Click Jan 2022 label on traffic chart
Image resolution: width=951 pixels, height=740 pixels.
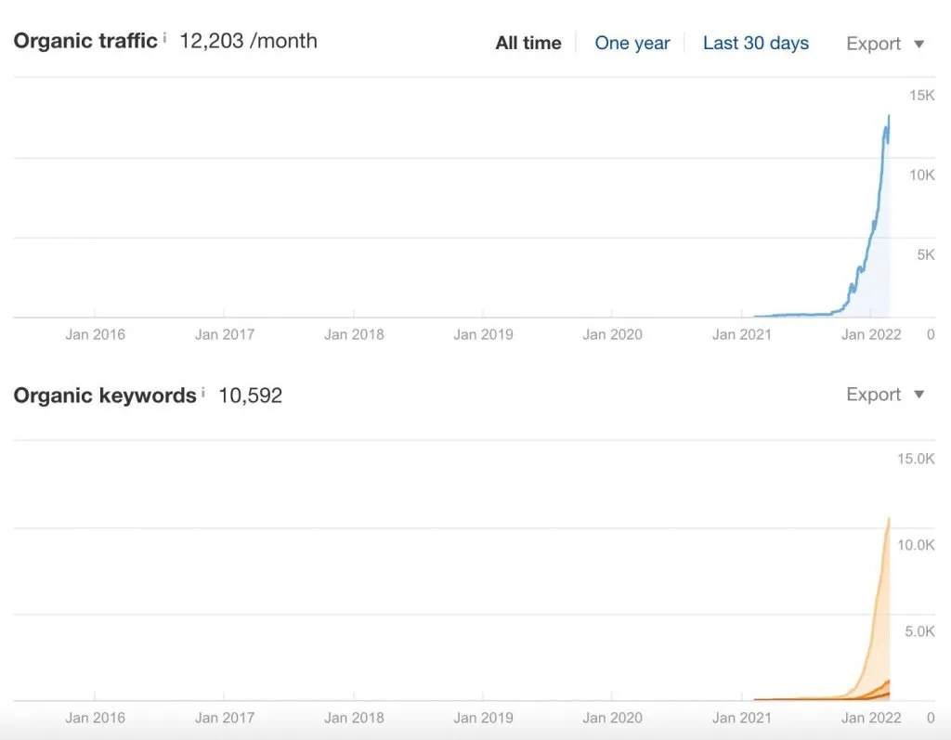tap(871, 334)
